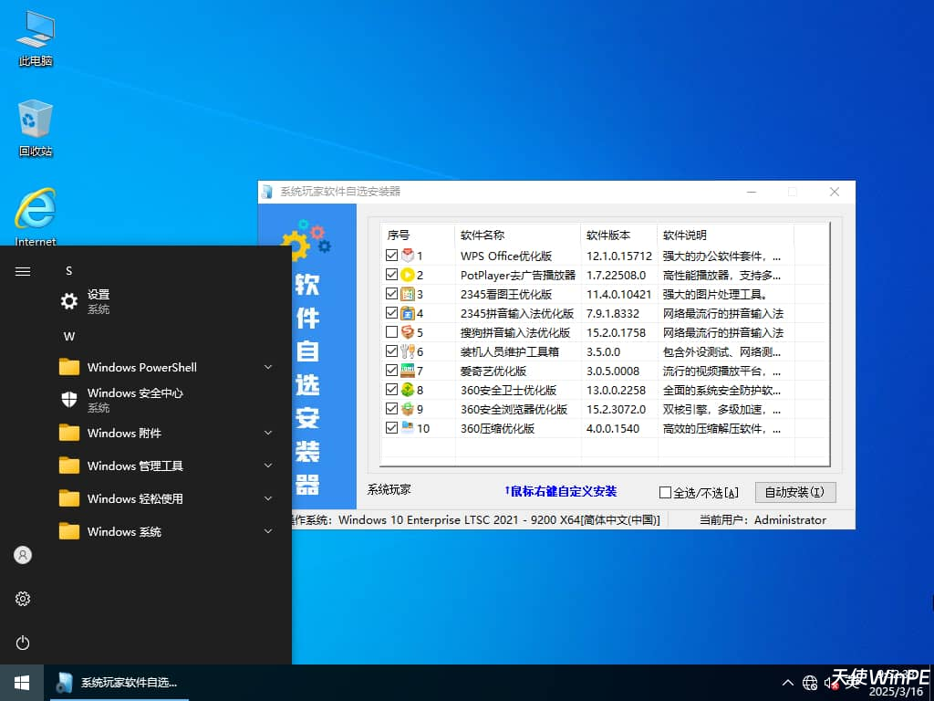
Task: Click the network globe icon in system tray
Action: coord(810,683)
